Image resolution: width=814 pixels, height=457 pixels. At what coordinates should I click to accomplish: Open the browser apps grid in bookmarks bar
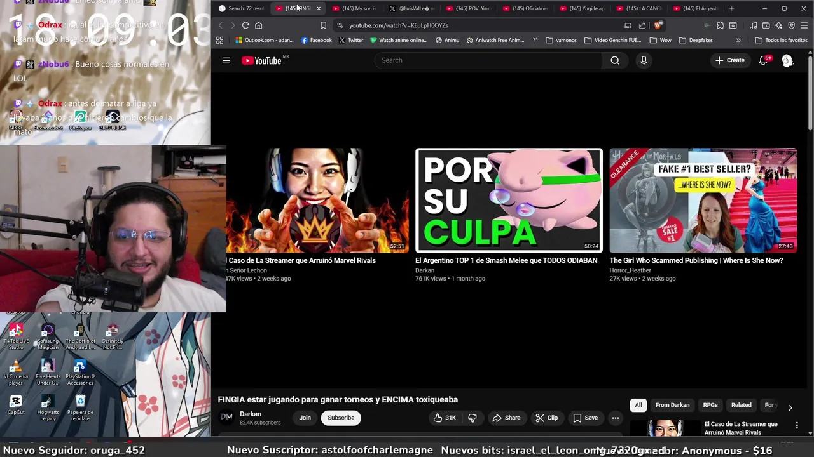pyautogui.click(x=219, y=40)
